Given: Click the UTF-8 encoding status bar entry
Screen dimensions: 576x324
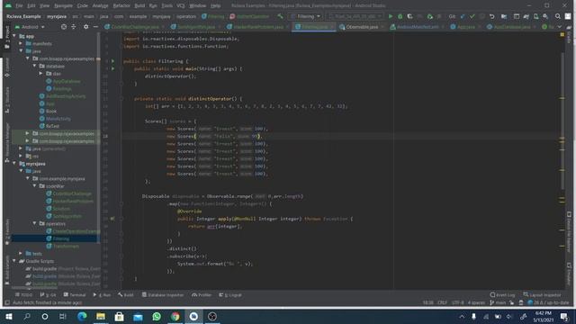Looking at the screenshot, I should pyautogui.click(x=458, y=302).
